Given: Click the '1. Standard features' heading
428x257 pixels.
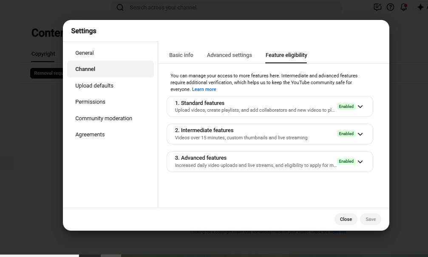Looking at the screenshot, I should pyautogui.click(x=199, y=103).
